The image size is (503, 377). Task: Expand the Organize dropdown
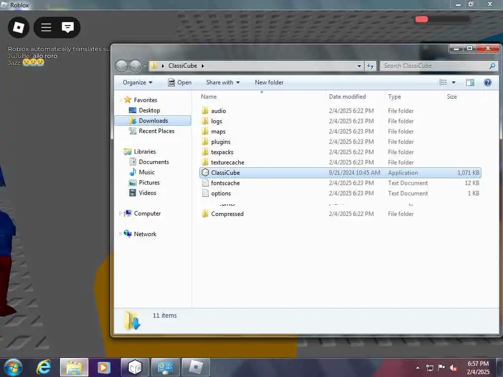pyautogui.click(x=138, y=82)
